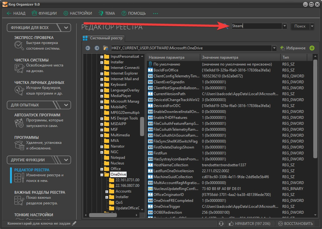Sort by Название параметра column header
The height and width of the screenshot is (229, 322).
coord(174,57)
